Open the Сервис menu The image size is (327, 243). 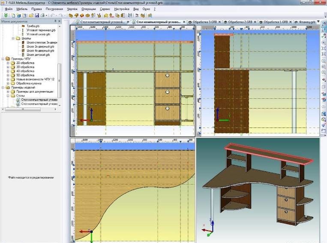coord(105,9)
